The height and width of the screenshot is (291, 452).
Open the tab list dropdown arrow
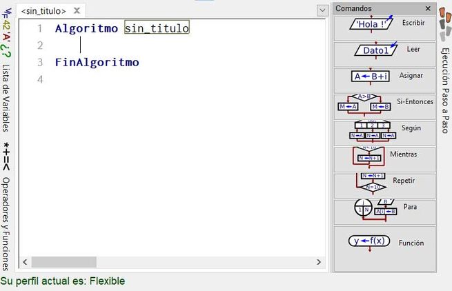pyautogui.click(x=322, y=10)
